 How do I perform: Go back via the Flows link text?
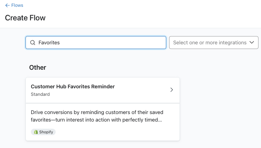tap(17, 5)
